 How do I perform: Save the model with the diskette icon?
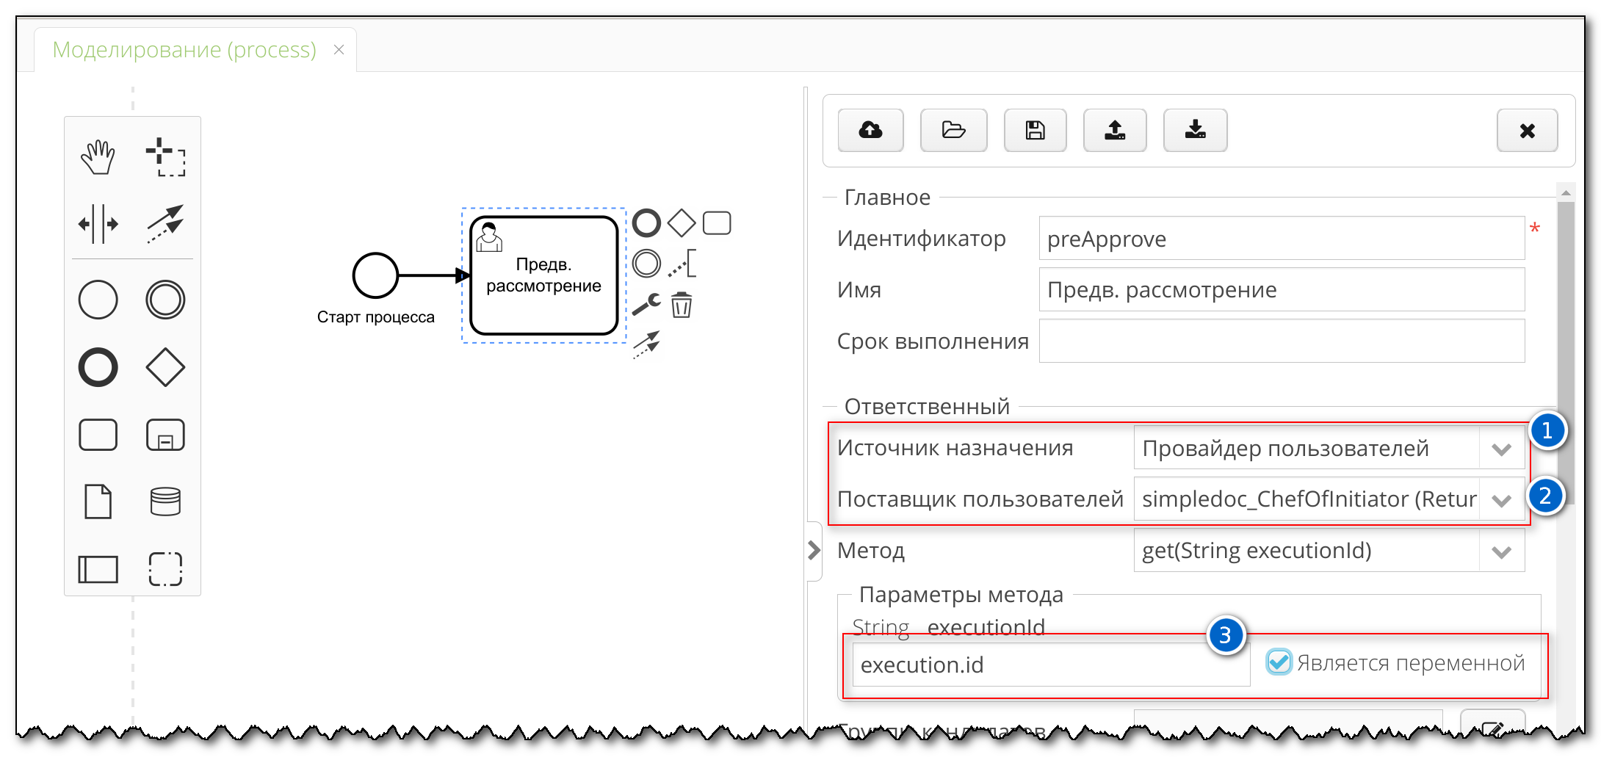[x=1036, y=130]
